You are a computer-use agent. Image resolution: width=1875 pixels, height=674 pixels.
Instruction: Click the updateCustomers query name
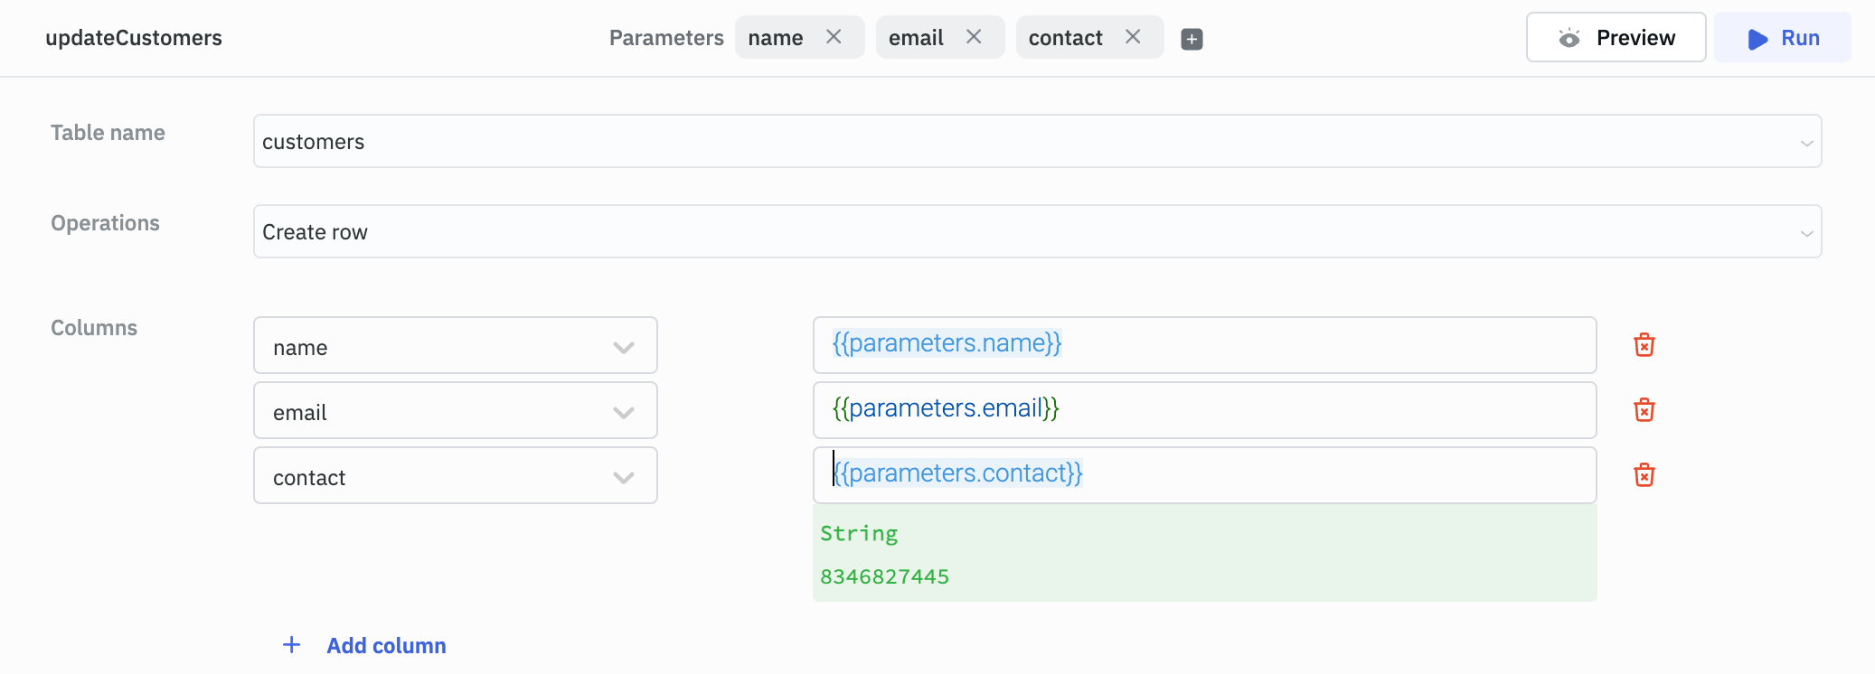pyautogui.click(x=134, y=38)
